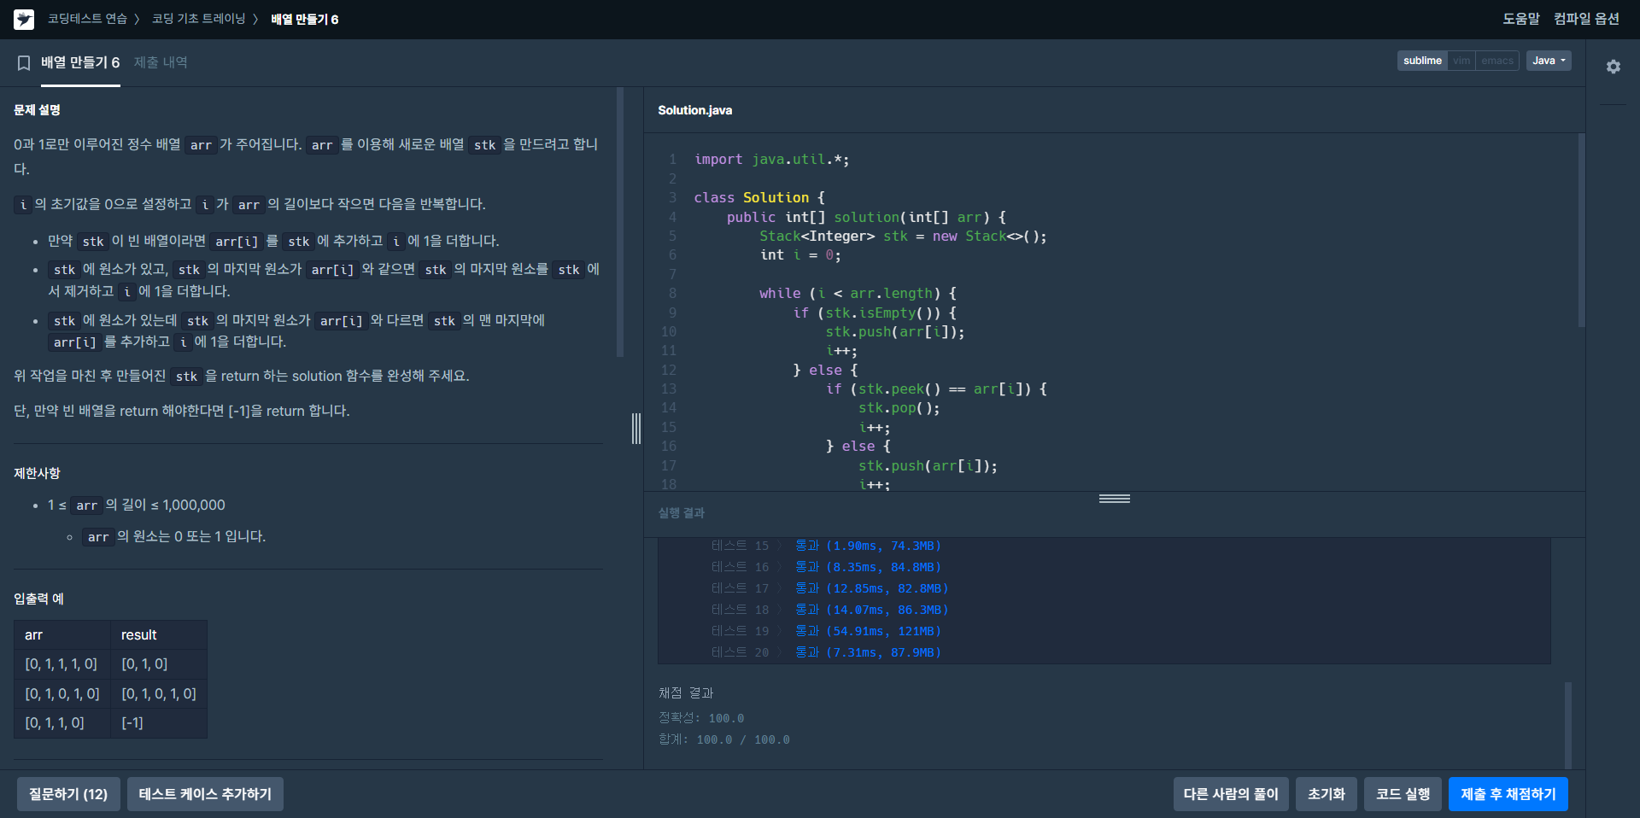Switch to the 제출 내역 tab
1640x818 pixels.
point(161,62)
